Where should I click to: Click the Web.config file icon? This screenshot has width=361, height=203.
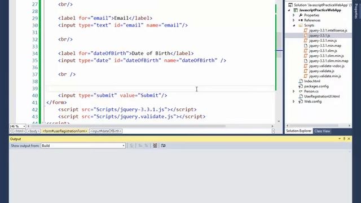pos(301,101)
